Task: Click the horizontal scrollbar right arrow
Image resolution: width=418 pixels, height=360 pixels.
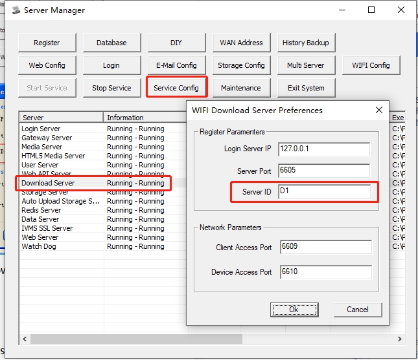Action: 399,339
